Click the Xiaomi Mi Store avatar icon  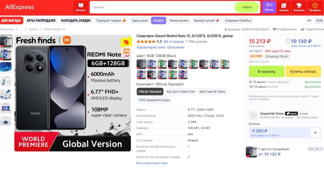point(253,115)
